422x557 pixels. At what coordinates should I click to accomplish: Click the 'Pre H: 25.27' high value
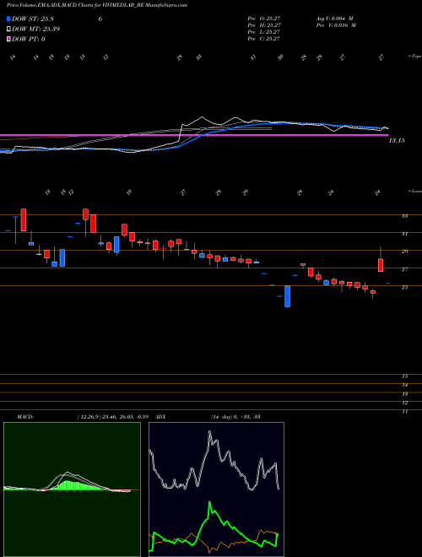click(264, 25)
